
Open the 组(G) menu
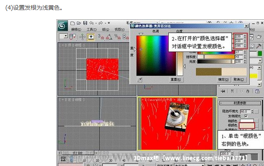[105, 29]
